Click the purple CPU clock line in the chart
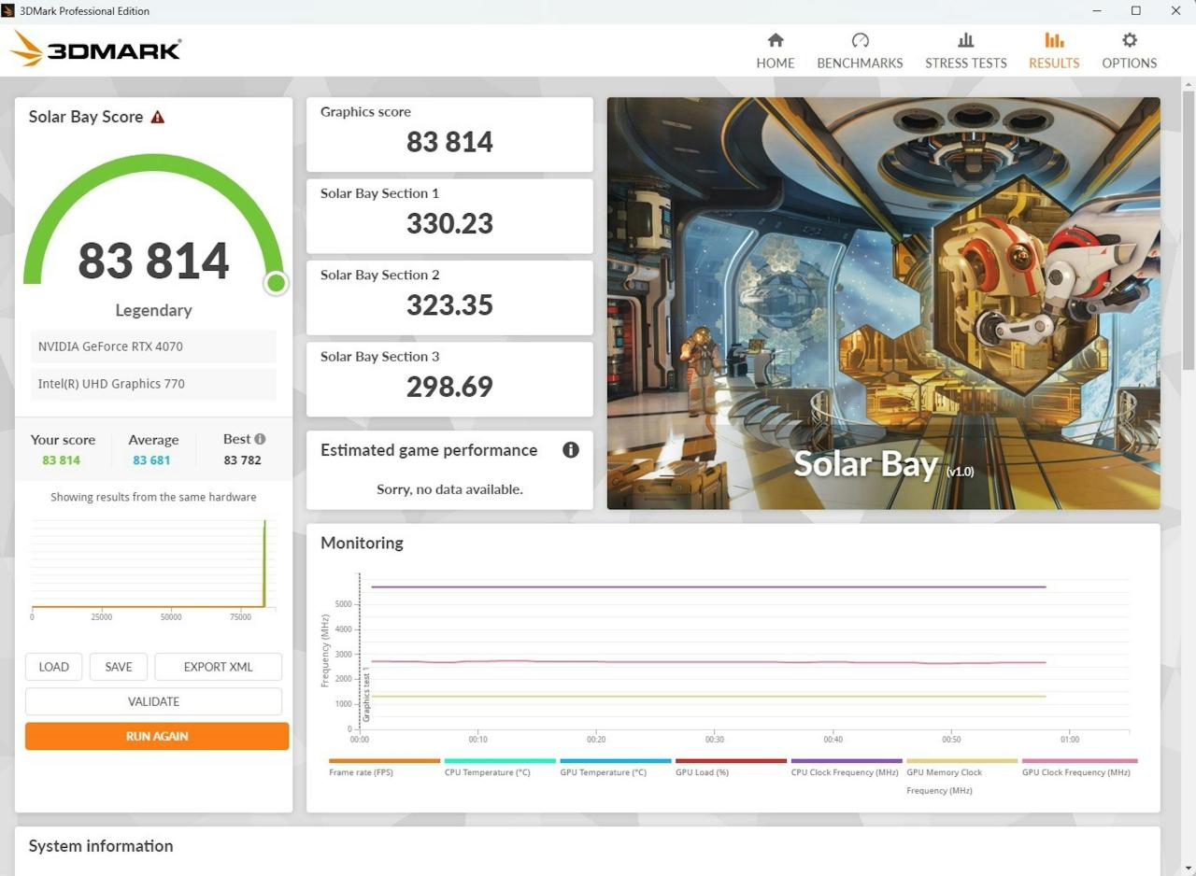This screenshot has width=1196, height=876. click(x=708, y=586)
